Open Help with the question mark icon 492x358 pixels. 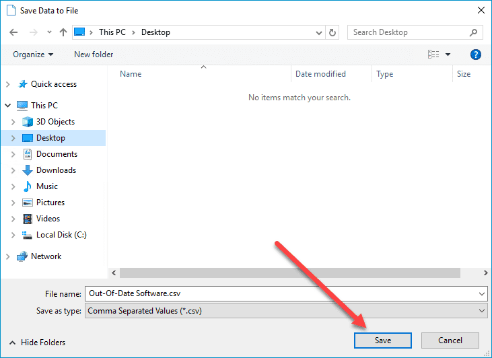point(476,55)
